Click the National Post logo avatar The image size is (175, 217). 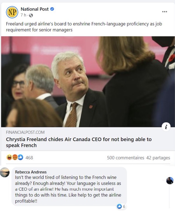tap(12, 12)
